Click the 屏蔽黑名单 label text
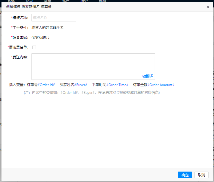 (18, 47)
